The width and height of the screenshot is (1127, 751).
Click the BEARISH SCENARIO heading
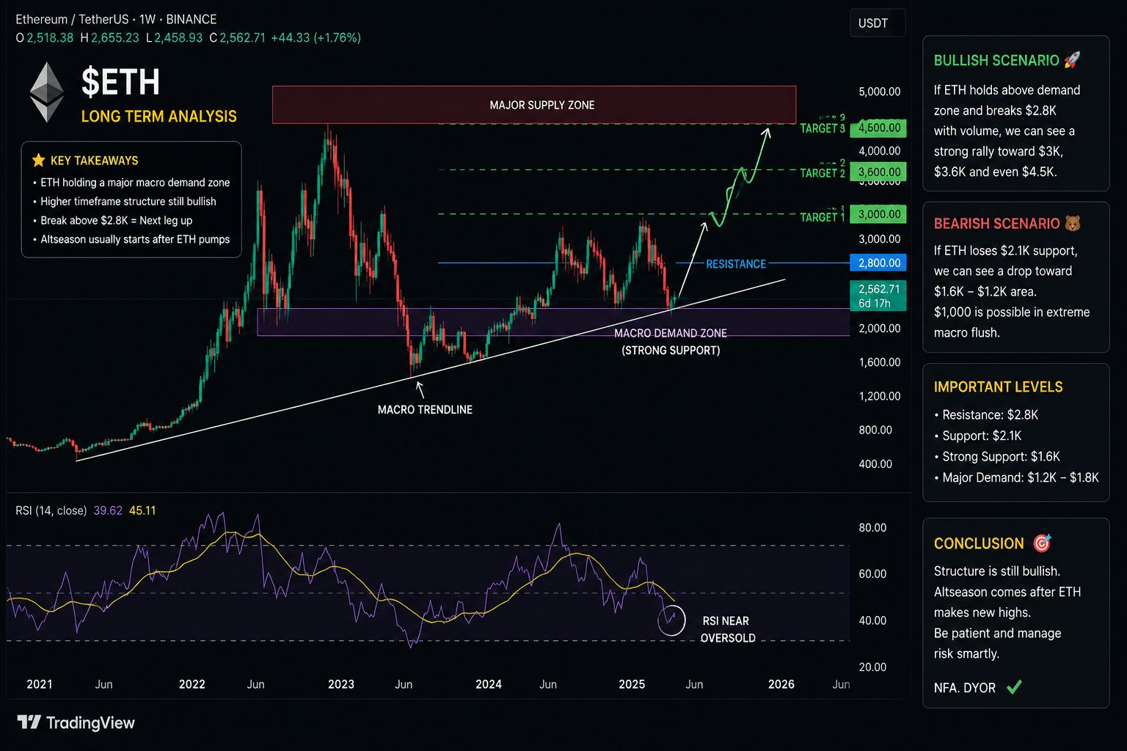tap(996, 224)
